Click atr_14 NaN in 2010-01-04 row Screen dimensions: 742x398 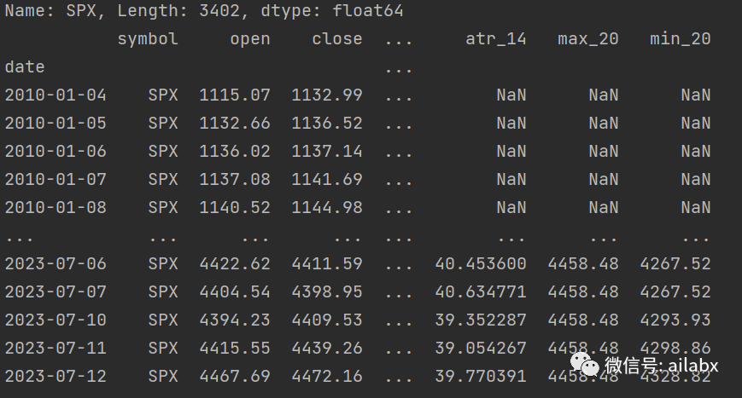tap(511, 95)
